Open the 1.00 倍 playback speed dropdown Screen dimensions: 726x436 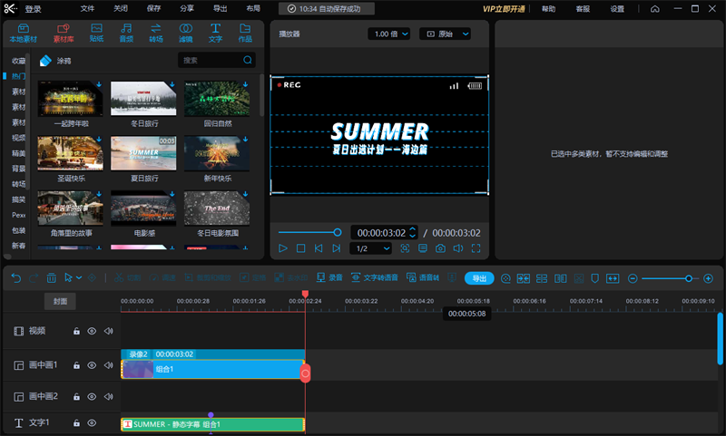coord(388,34)
